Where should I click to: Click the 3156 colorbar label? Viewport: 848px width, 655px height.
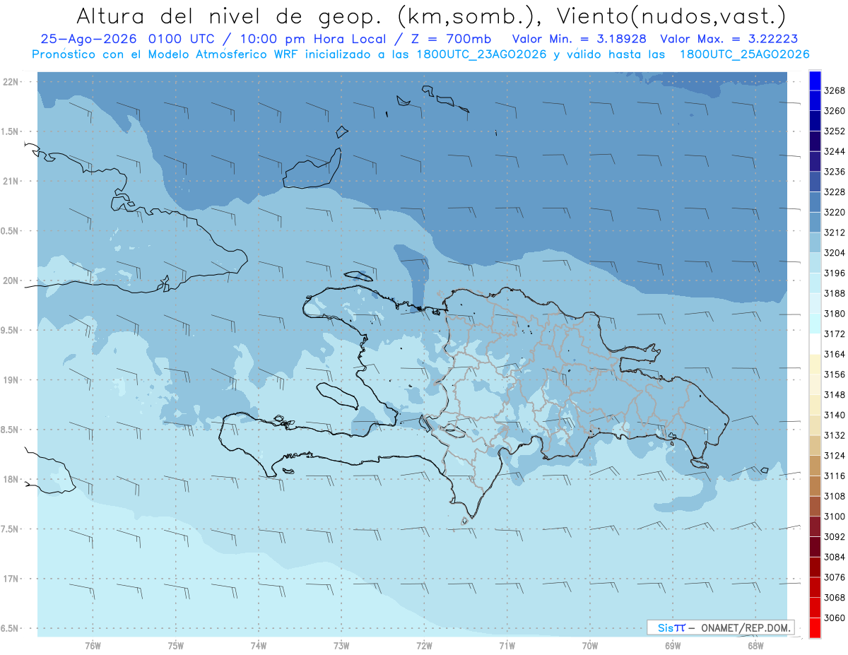coord(835,374)
